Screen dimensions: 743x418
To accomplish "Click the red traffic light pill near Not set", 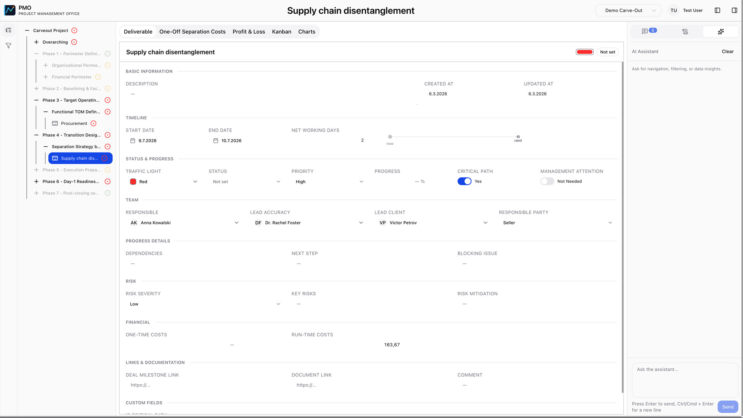I will coord(584,51).
